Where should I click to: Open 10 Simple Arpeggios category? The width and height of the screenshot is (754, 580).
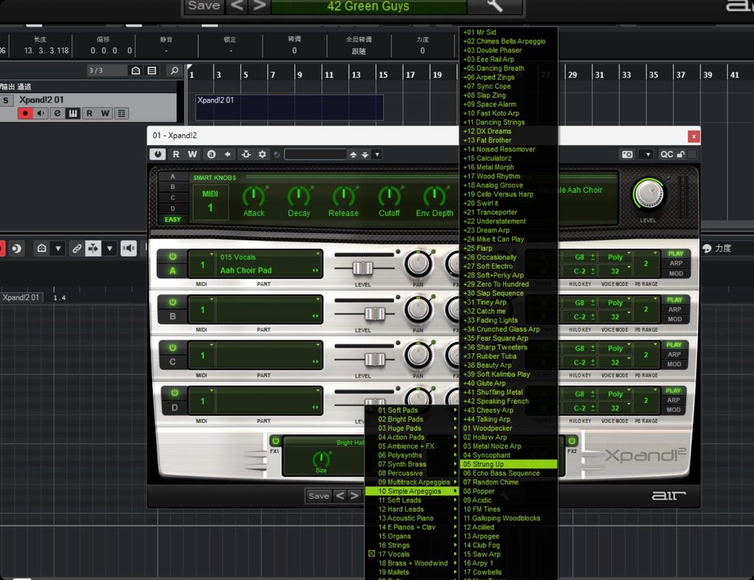413,491
